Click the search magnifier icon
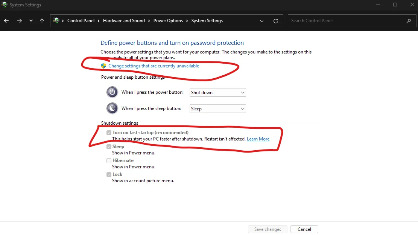The image size is (418, 235). coord(409,21)
